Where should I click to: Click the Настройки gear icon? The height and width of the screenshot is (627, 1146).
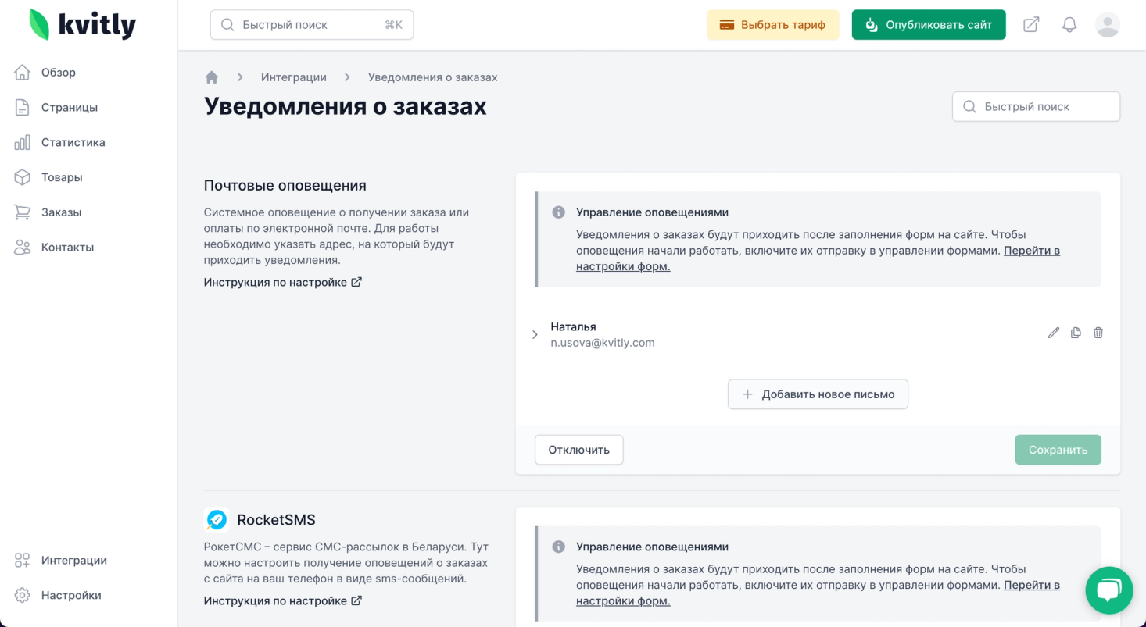23,596
